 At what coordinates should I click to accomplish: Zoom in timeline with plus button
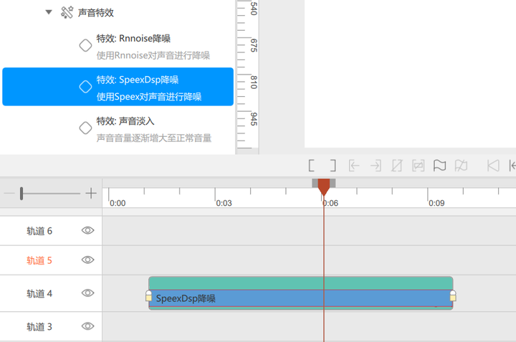pos(91,193)
